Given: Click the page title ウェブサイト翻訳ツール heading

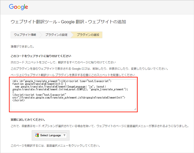Looking at the screenshot, I should [x=68, y=22].
